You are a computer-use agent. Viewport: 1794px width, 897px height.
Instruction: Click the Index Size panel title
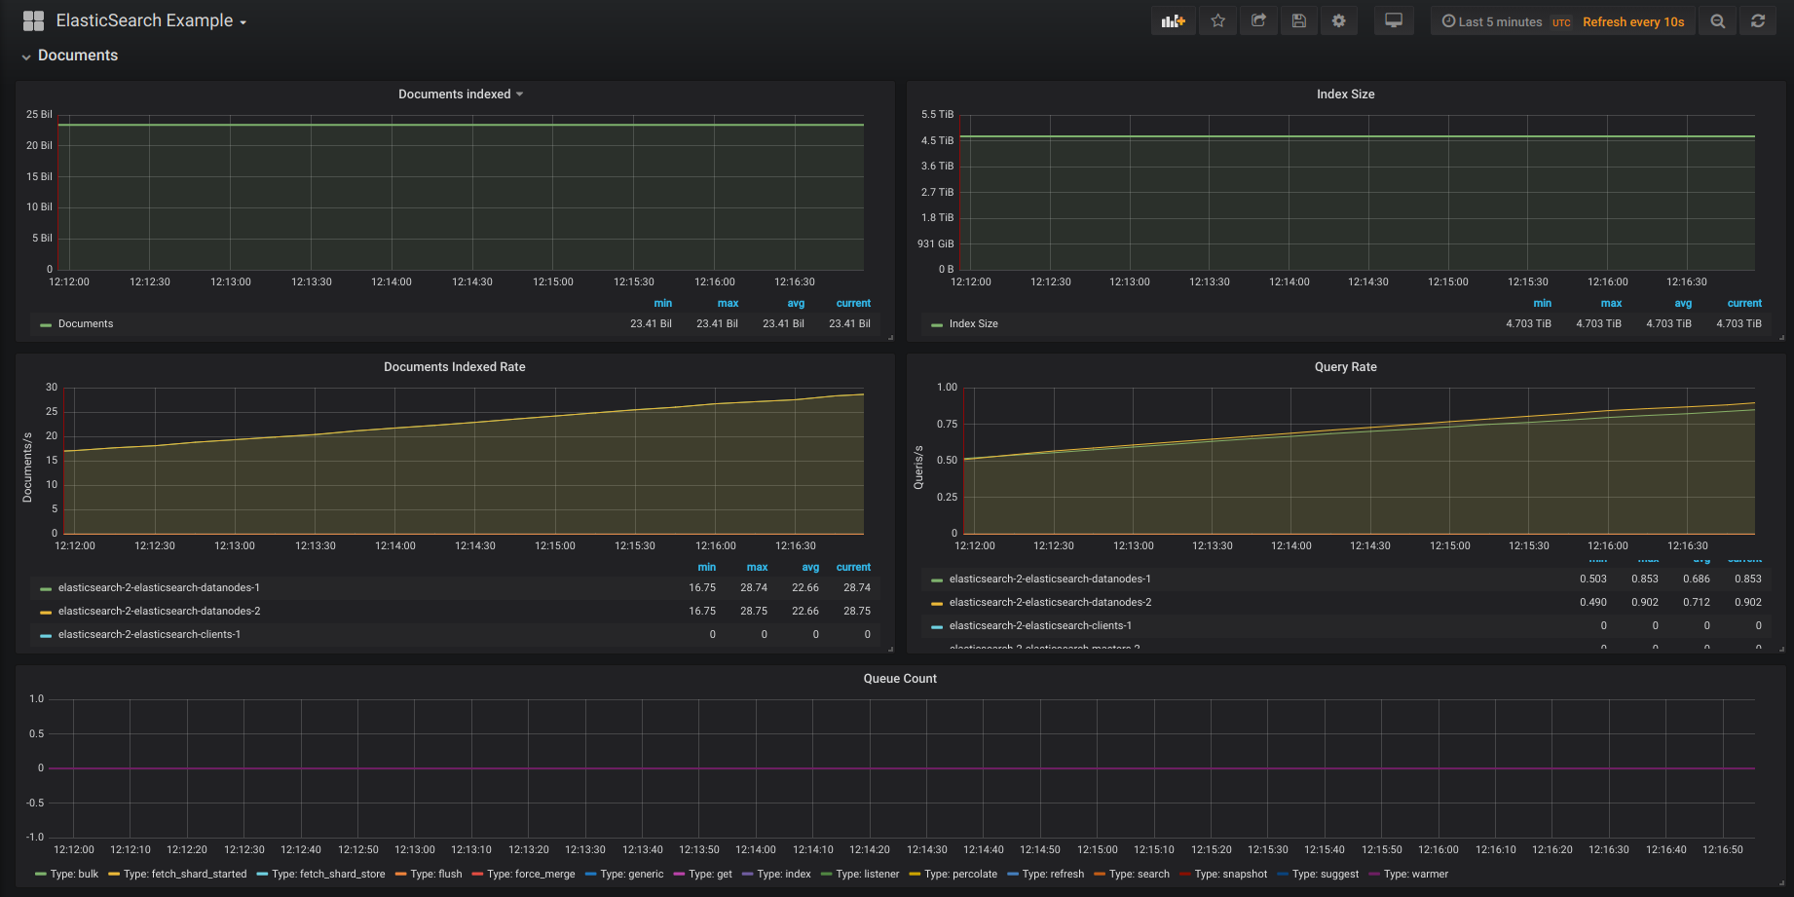pyautogui.click(x=1345, y=94)
